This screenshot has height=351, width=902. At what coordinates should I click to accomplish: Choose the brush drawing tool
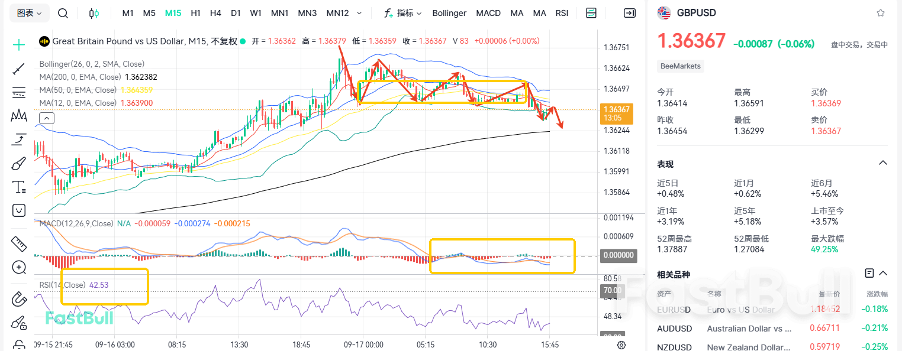19,164
